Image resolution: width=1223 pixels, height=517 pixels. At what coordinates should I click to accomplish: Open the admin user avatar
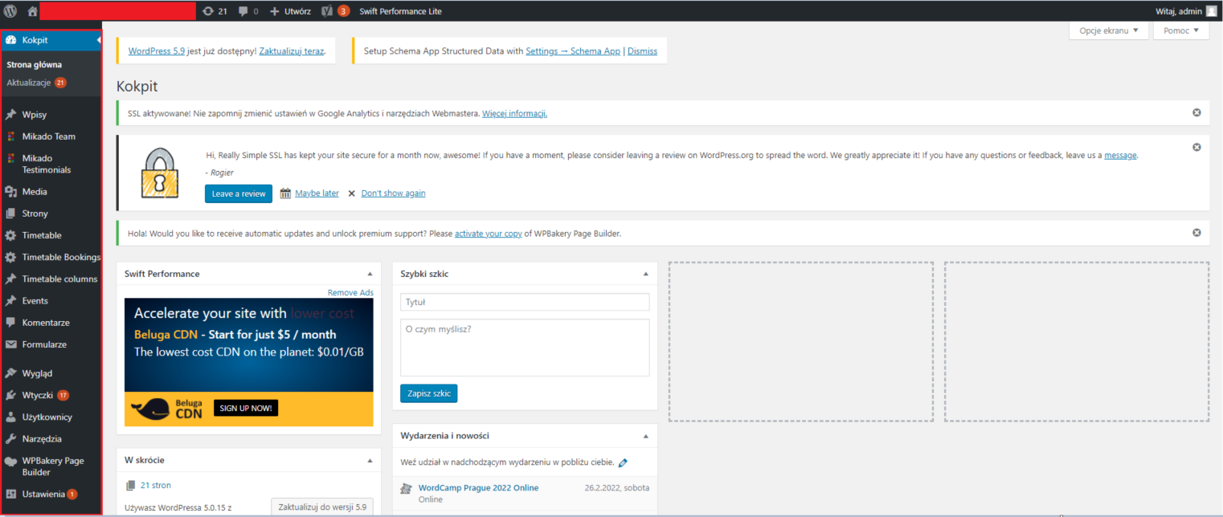tap(1212, 11)
